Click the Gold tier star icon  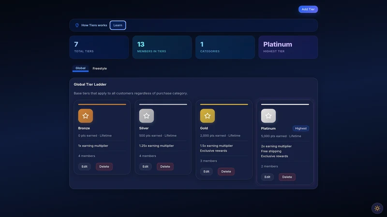click(208, 116)
